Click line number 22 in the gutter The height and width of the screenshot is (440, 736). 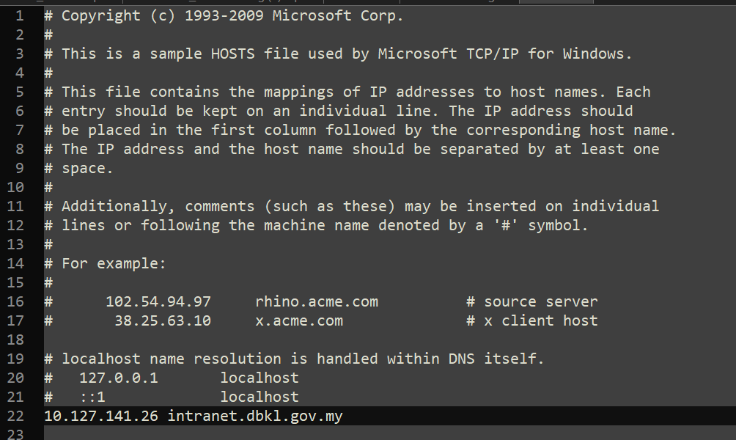point(15,416)
